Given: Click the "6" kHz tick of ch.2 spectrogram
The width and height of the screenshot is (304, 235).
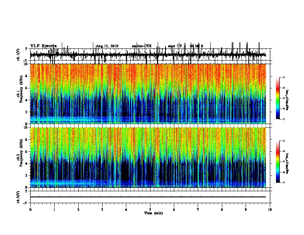Looking at the screenshot, I should (27, 152).
